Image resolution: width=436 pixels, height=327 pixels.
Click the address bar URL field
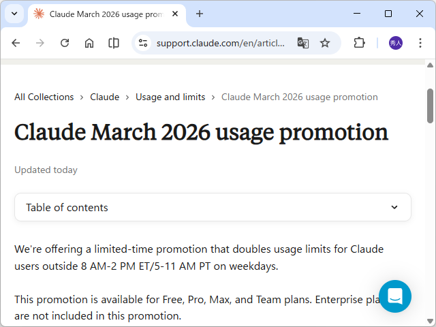220,43
